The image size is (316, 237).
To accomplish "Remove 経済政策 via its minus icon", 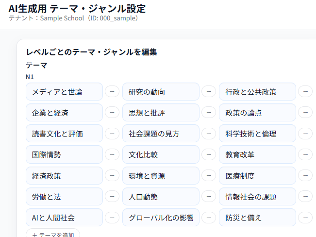I will (112, 175).
